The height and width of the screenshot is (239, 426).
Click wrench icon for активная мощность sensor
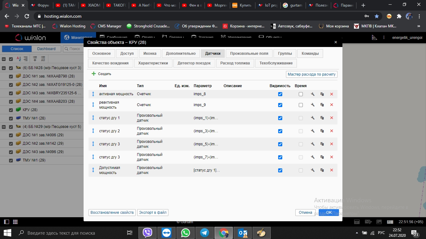click(312, 94)
